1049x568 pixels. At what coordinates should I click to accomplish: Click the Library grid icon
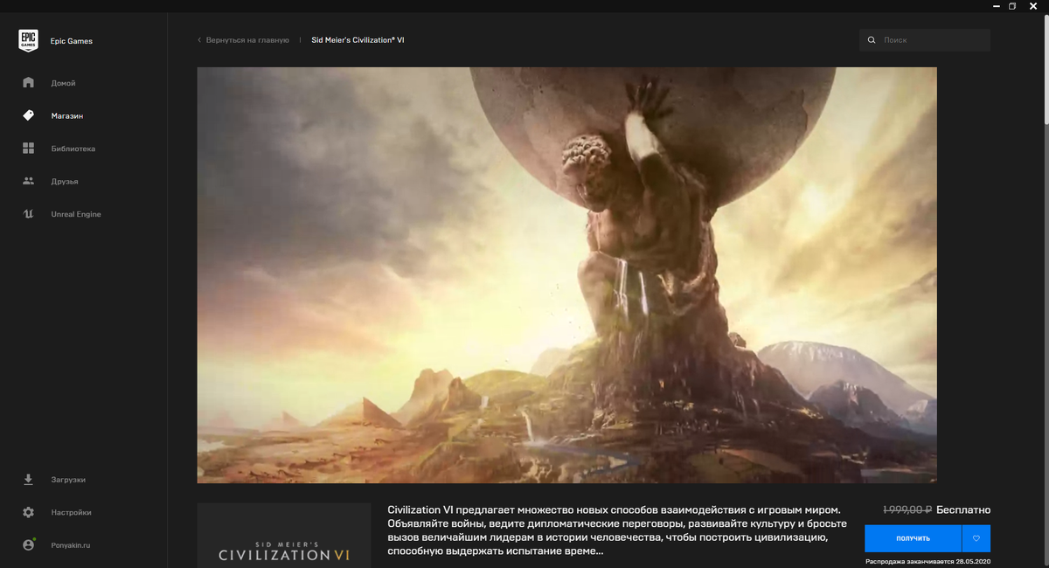click(x=28, y=149)
